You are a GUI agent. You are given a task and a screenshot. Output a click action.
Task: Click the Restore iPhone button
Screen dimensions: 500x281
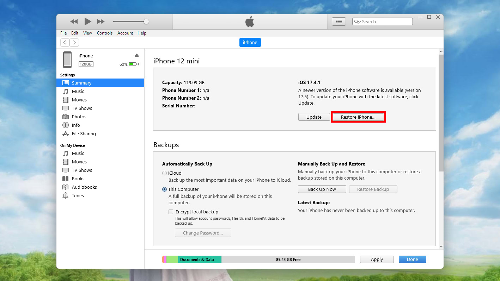(358, 117)
